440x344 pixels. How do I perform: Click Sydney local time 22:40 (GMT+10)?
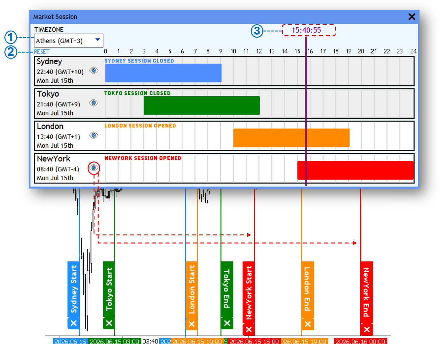coord(60,72)
